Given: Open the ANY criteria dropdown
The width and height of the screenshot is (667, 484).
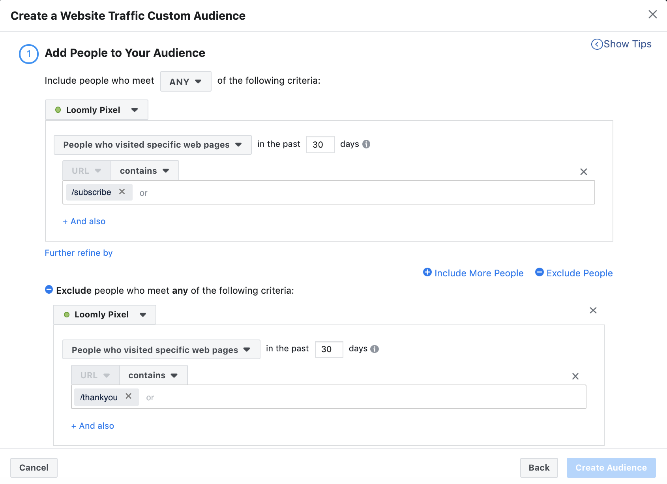Looking at the screenshot, I should 185,81.
